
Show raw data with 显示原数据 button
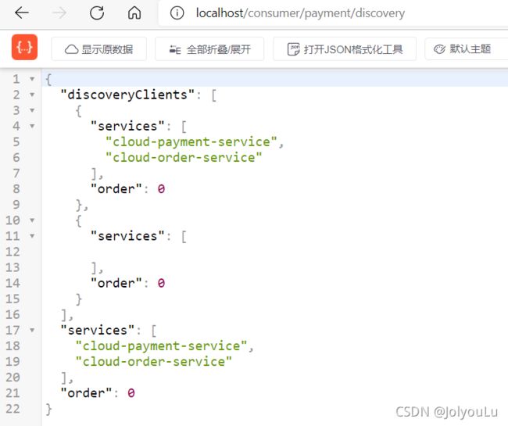coord(98,49)
